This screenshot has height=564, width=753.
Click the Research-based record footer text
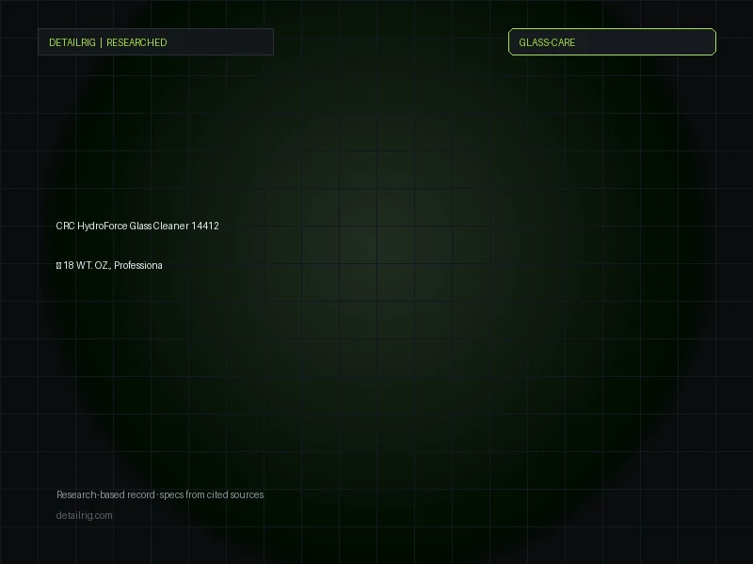point(105,494)
